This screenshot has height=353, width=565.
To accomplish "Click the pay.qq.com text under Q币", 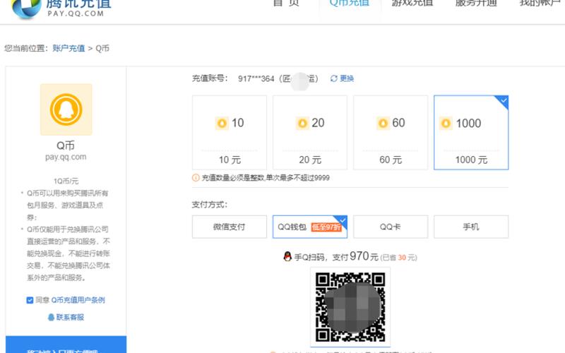I will (66, 157).
